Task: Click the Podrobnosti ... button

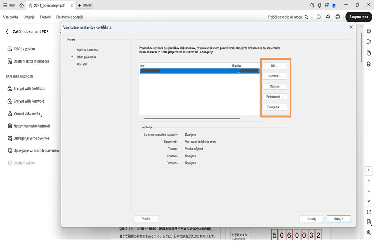Action: click(275, 97)
